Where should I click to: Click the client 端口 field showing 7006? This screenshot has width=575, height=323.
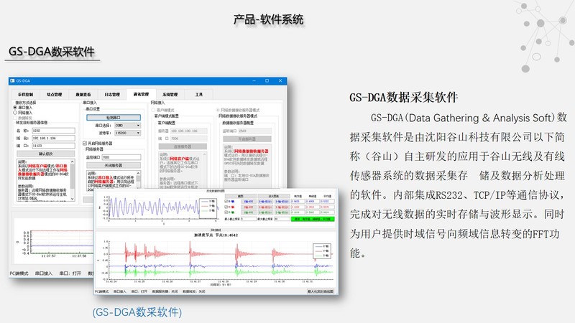[x=188, y=139]
